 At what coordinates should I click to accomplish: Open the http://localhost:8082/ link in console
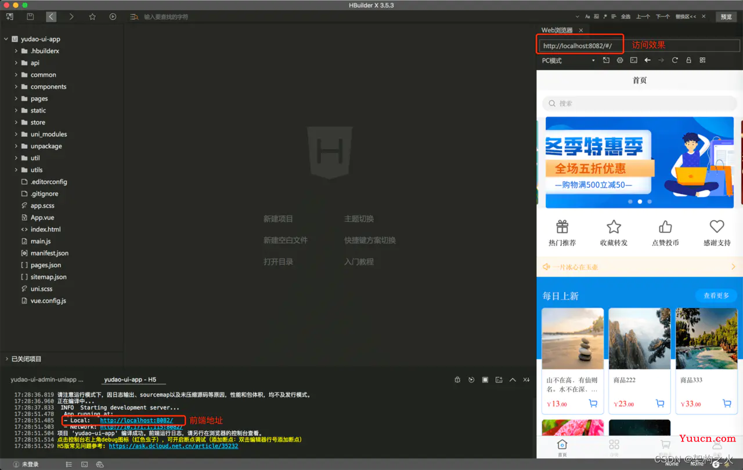pos(136,420)
